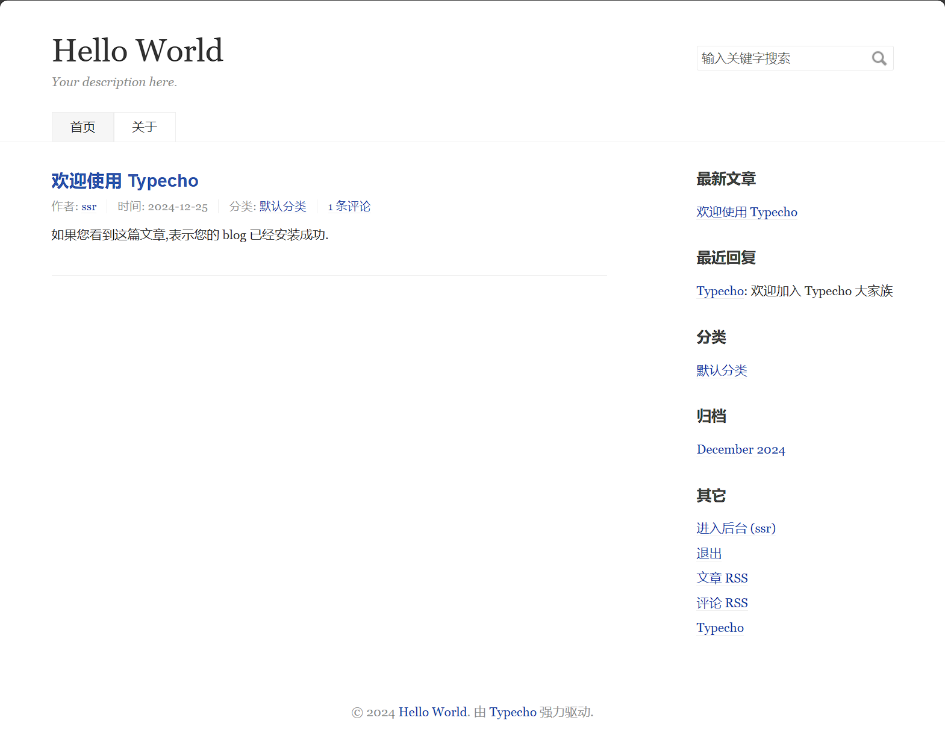Image resolution: width=945 pixels, height=741 pixels.
Task: Open the 评论 RSS feed
Action: coord(722,603)
